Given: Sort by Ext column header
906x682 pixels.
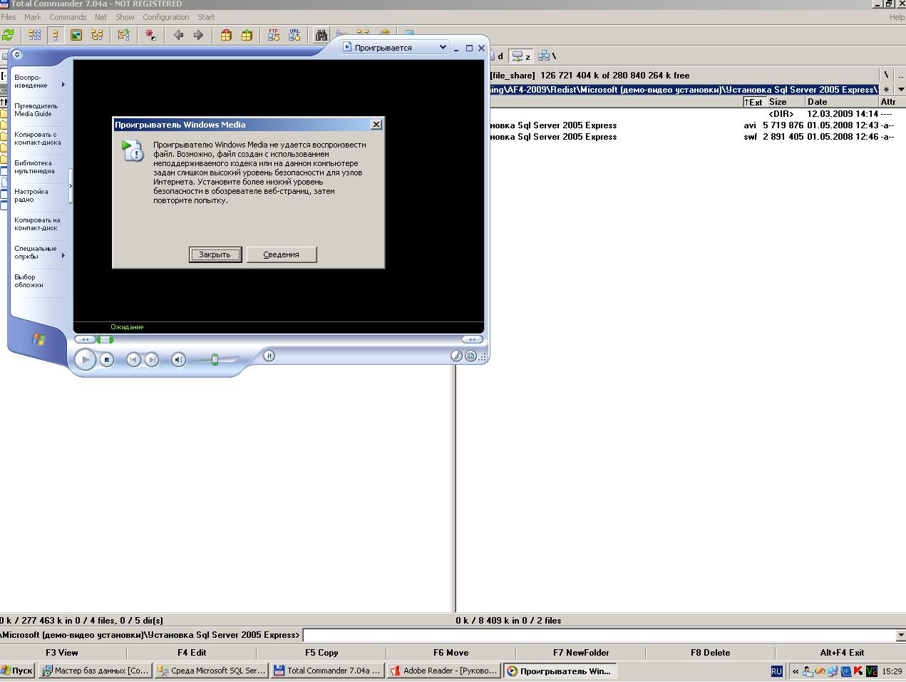Looking at the screenshot, I should (x=754, y=102).
